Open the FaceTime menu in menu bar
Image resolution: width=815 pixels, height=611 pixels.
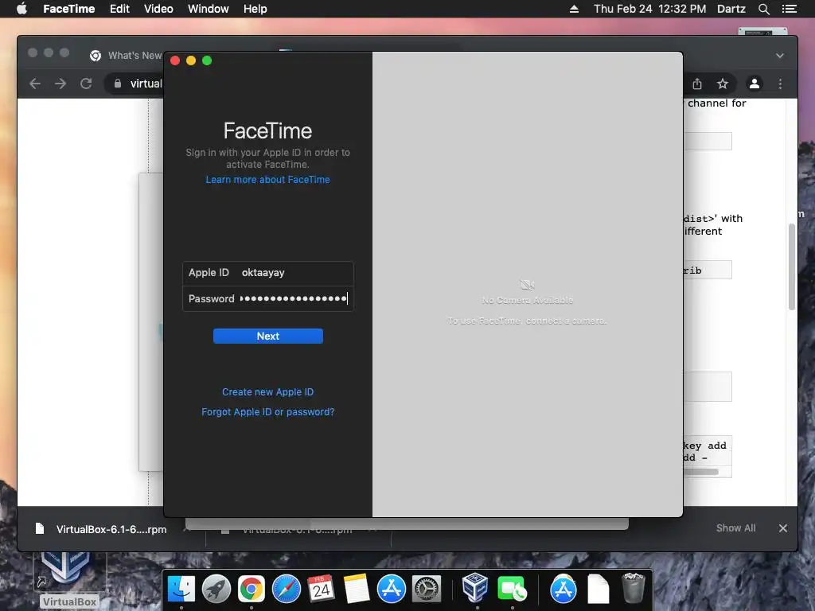[68, 9]
